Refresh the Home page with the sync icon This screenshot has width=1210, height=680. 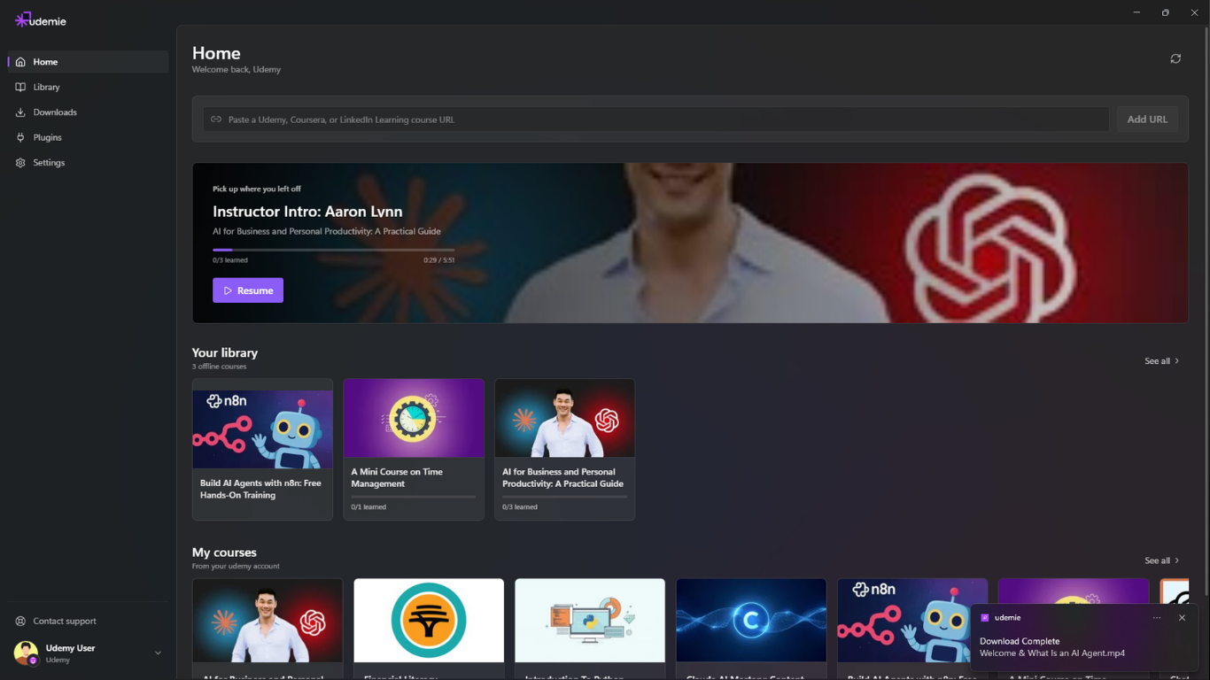click(1175, 58)
